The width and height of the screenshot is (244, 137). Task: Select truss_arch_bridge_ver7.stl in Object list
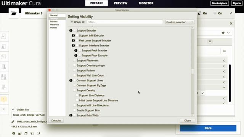(29, 115)
